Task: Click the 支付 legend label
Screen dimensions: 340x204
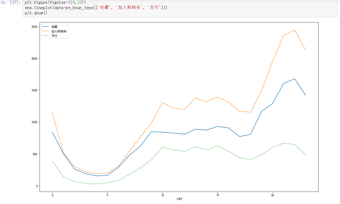Action: [x=54, y=36]
